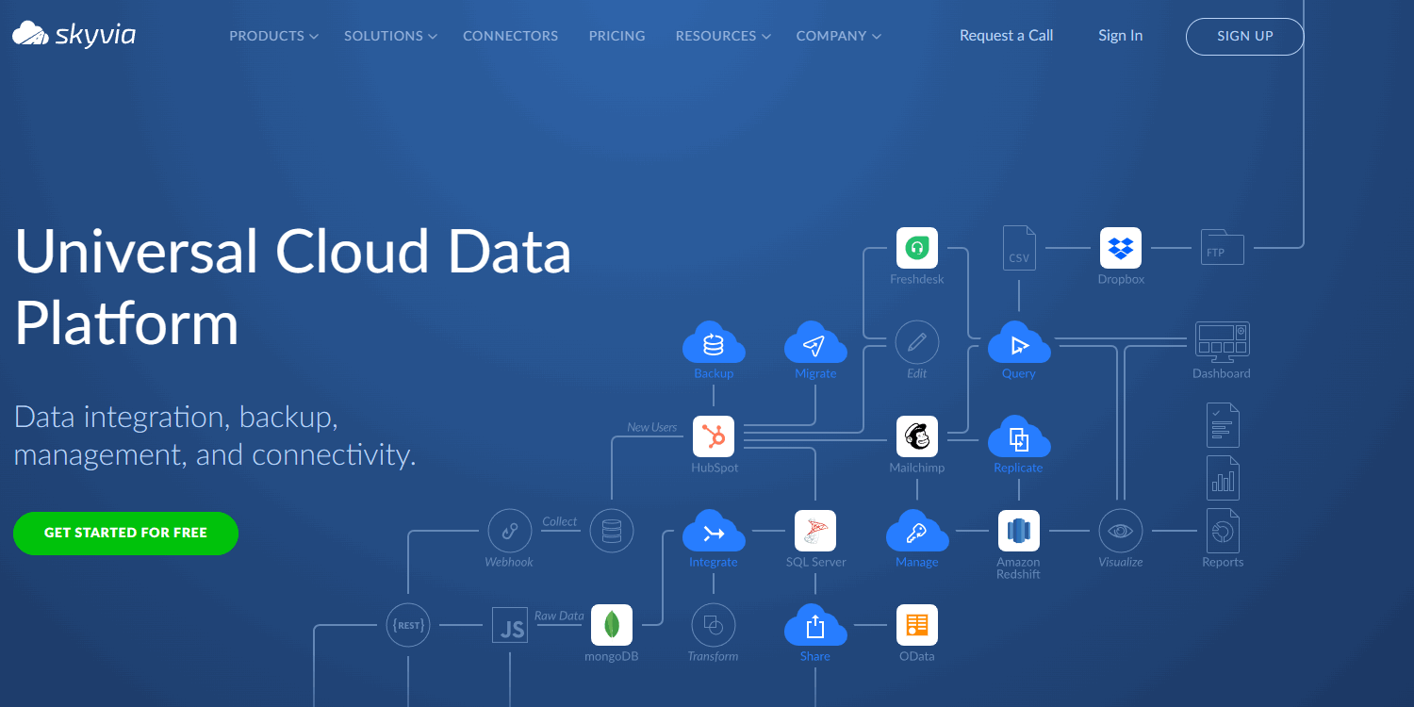Screen dimensions: 1414x707
Task: Select the Query cloud icon
Action: pyautogui.click(x=1019, y=342)
